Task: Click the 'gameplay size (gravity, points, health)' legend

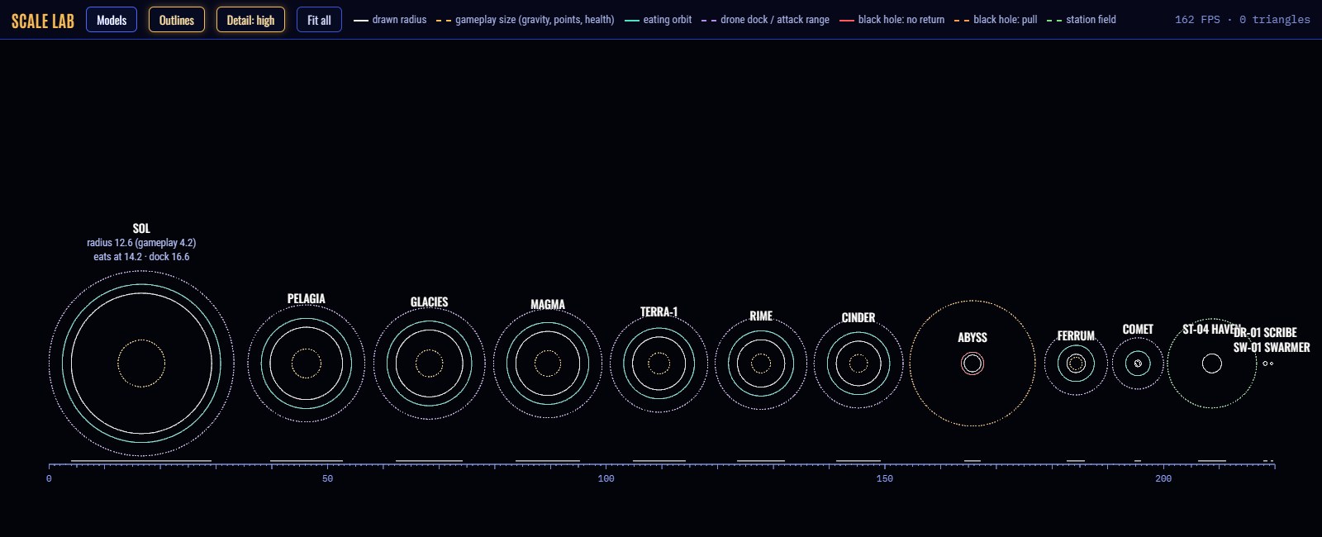Action: pyautogui.click(x=525, y=20)
